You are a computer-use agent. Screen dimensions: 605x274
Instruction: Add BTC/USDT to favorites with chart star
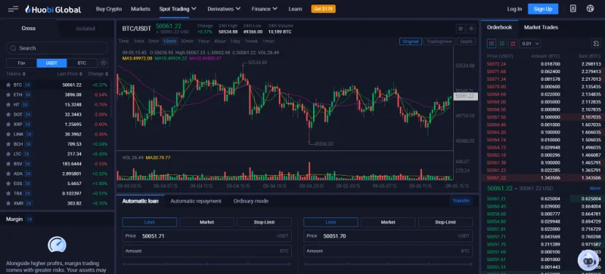pos(461,29)
